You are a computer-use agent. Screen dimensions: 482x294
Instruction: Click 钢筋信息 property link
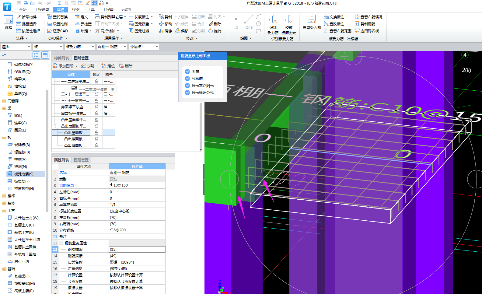pyautogui.click(x=67, y=186)
